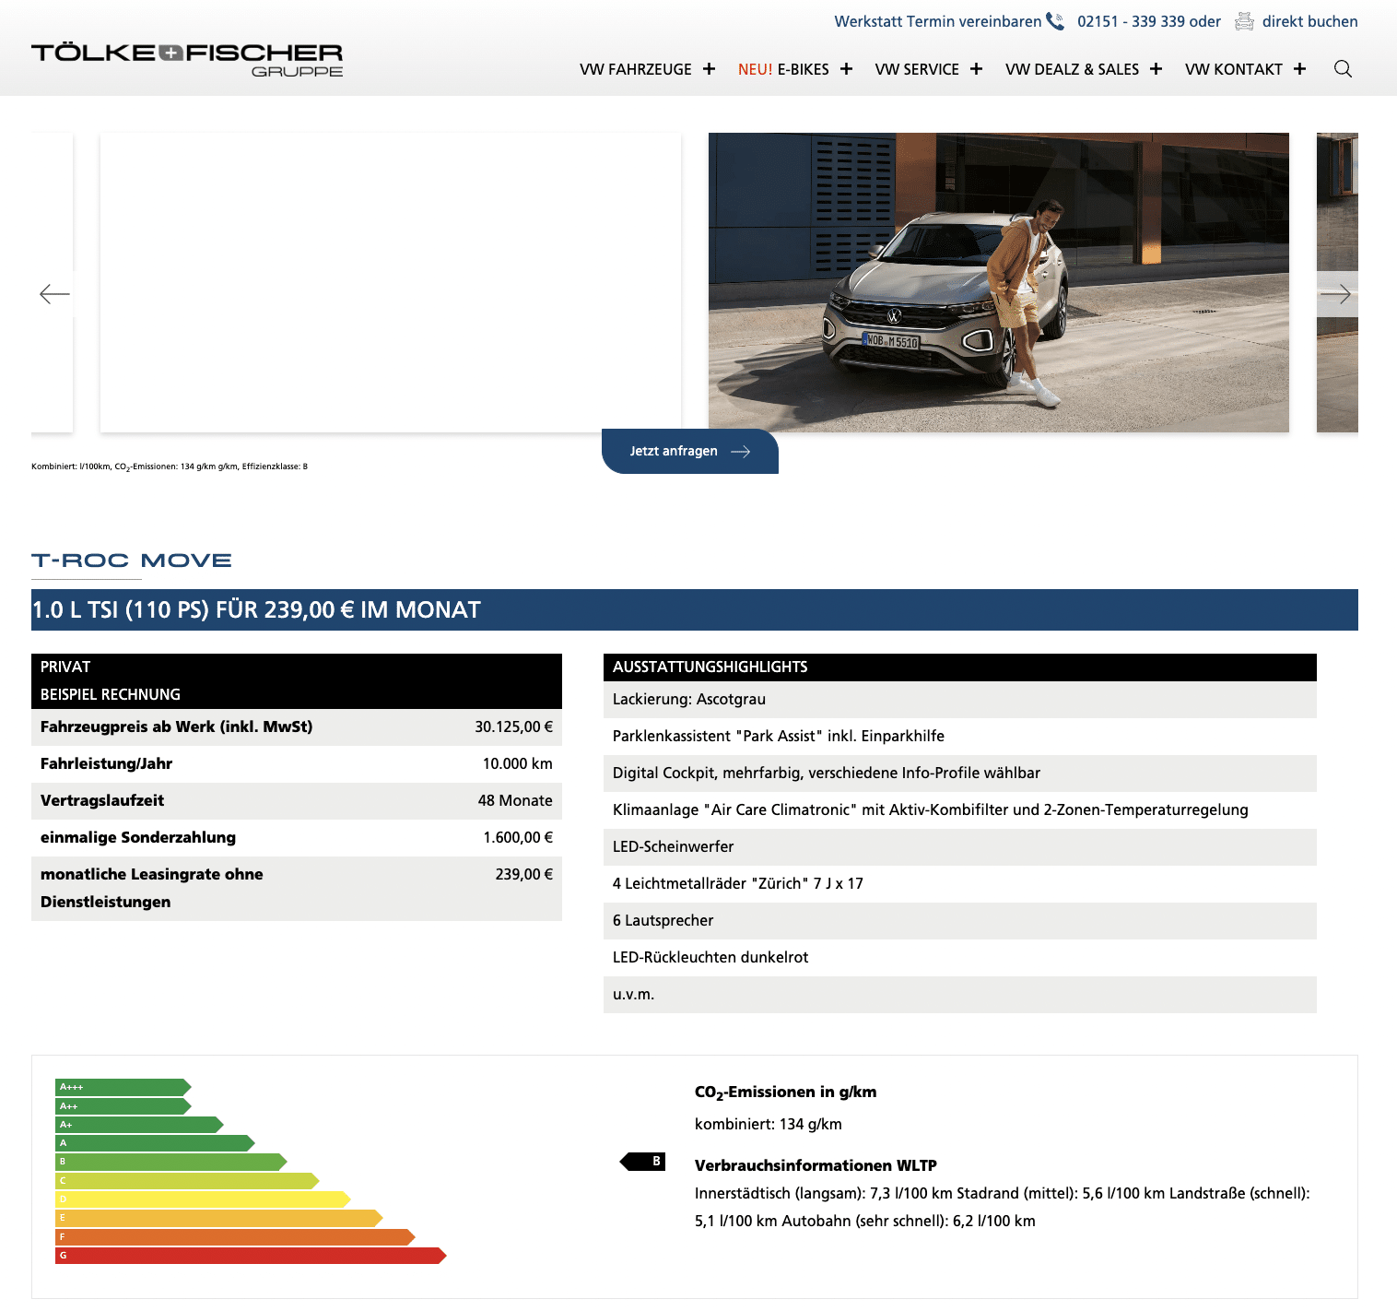The image size is (1397, 1311).
Task: Click the 1.0 L TSI (110 PS) headline banner
Action: click(695, 609)
